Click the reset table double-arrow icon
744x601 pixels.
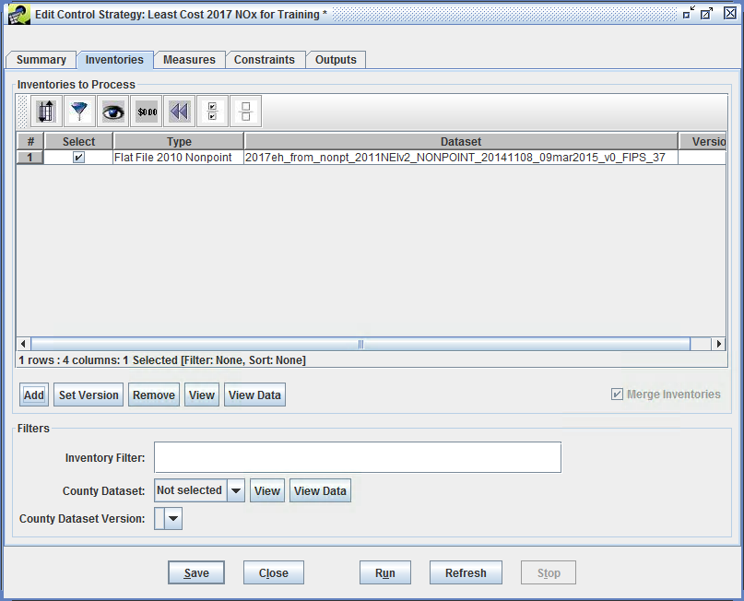(178, 111)
